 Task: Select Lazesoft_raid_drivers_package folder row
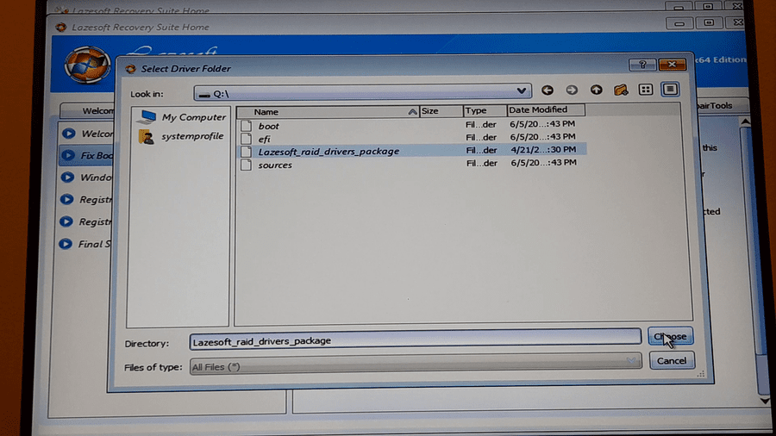click(412, 151)
